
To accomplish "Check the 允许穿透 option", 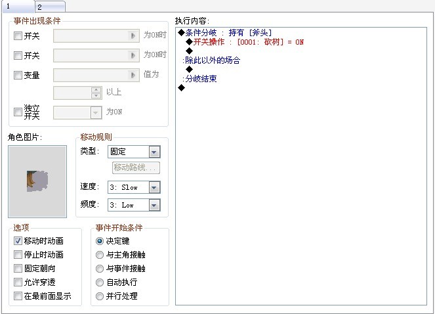I will click(x=18, y=282).
